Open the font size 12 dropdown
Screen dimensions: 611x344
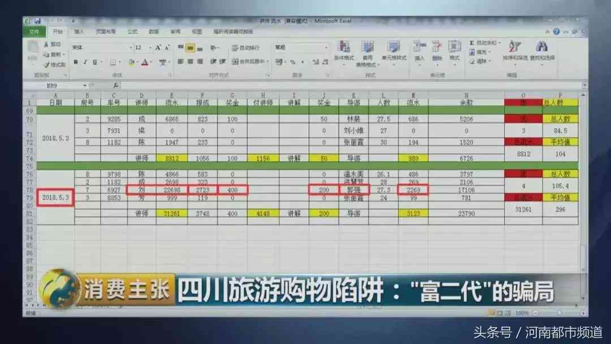150,48
